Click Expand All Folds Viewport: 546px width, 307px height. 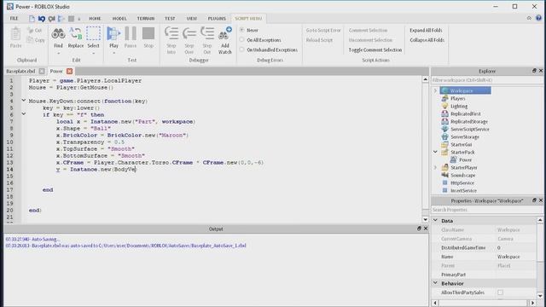pos(426,31)
